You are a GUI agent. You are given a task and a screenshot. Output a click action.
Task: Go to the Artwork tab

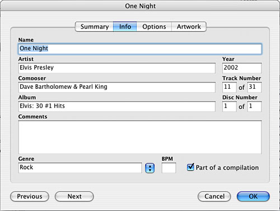click(189, 27)
